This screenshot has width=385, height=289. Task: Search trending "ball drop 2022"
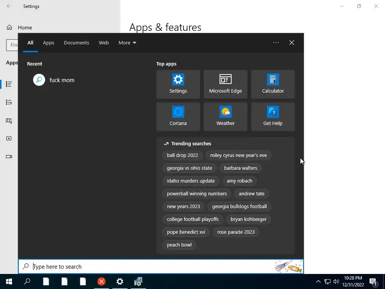click(182, 155)
